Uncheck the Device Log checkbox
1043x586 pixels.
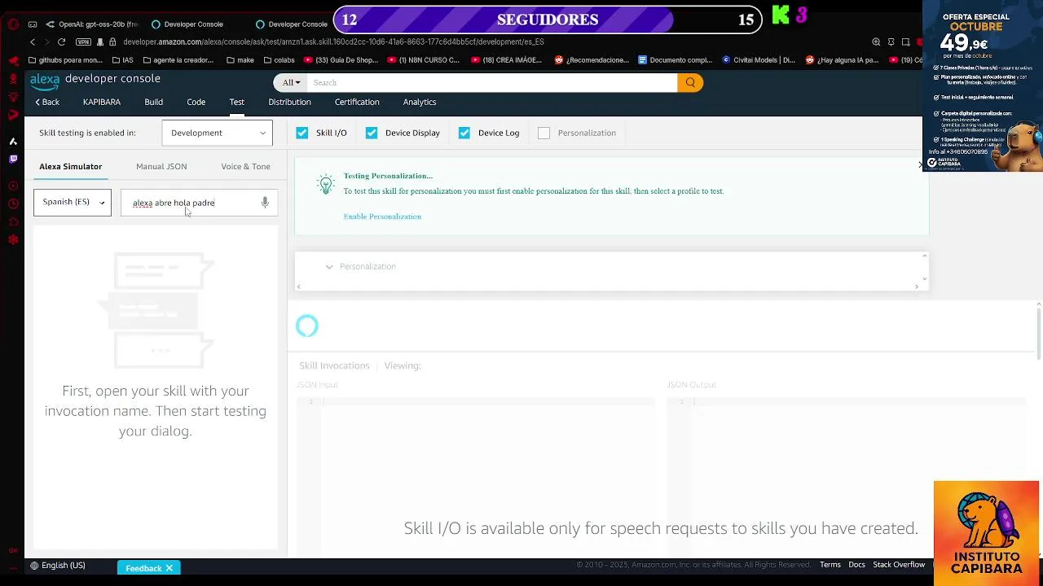tap(464, 133)
